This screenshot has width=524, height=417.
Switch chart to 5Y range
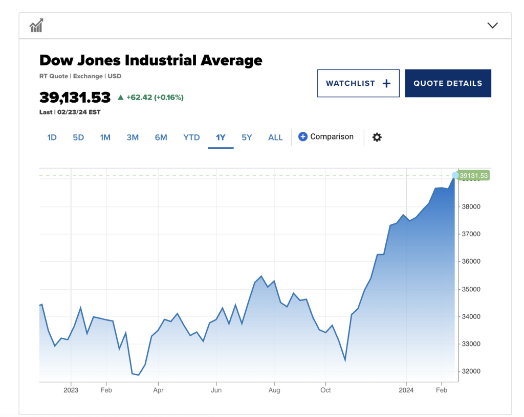(247, 137)
